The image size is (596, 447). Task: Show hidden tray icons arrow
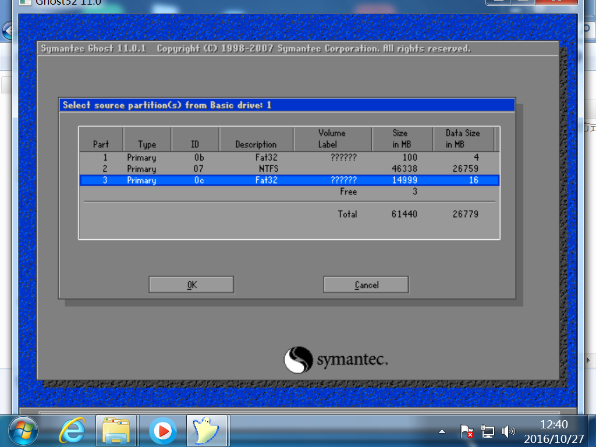[x=442, y=431]
